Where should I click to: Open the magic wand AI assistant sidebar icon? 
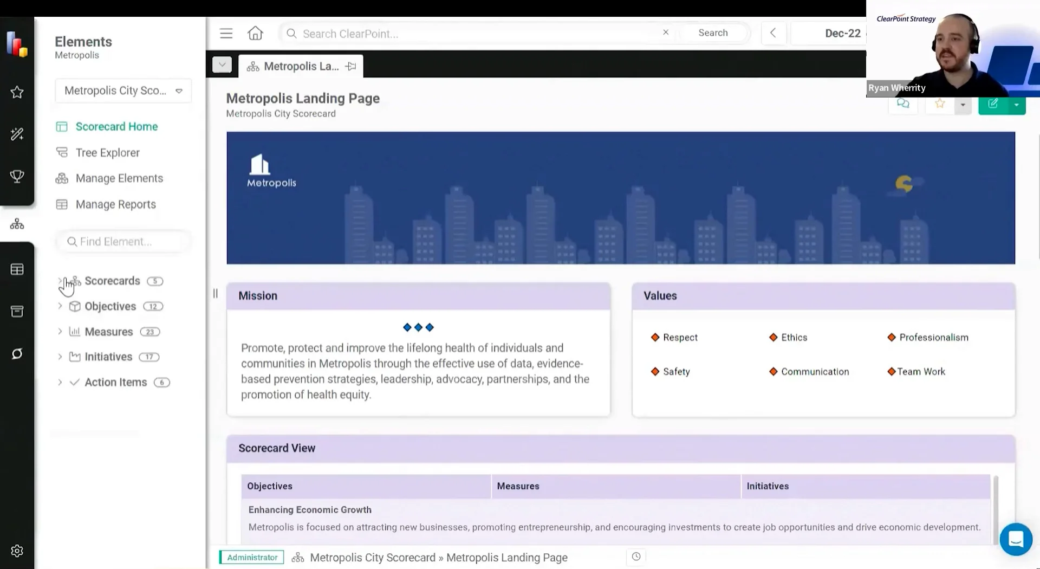[17, 134]
